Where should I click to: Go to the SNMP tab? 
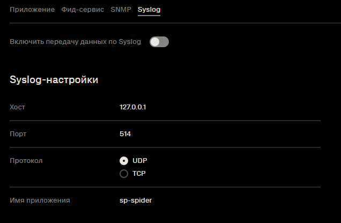click(x=121, y=10)
